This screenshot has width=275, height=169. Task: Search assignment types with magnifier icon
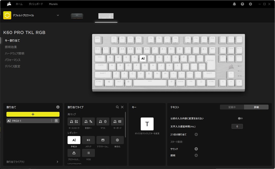click(117, 107)
